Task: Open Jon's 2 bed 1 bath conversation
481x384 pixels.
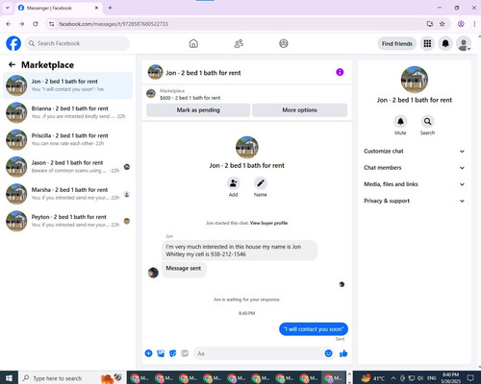Action: (x=67, y=85)
